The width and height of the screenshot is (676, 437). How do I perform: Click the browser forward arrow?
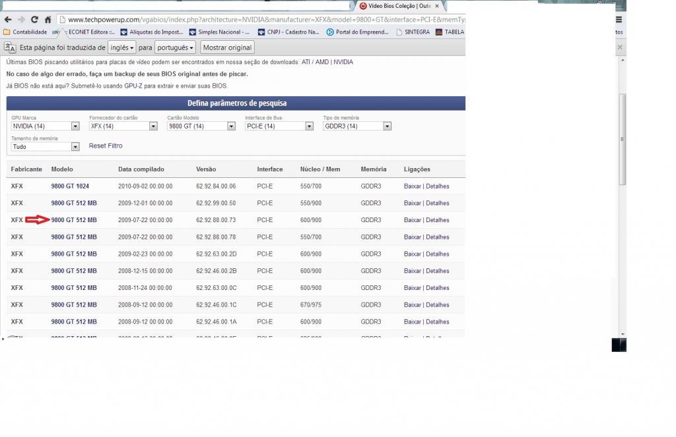[21, 19]
